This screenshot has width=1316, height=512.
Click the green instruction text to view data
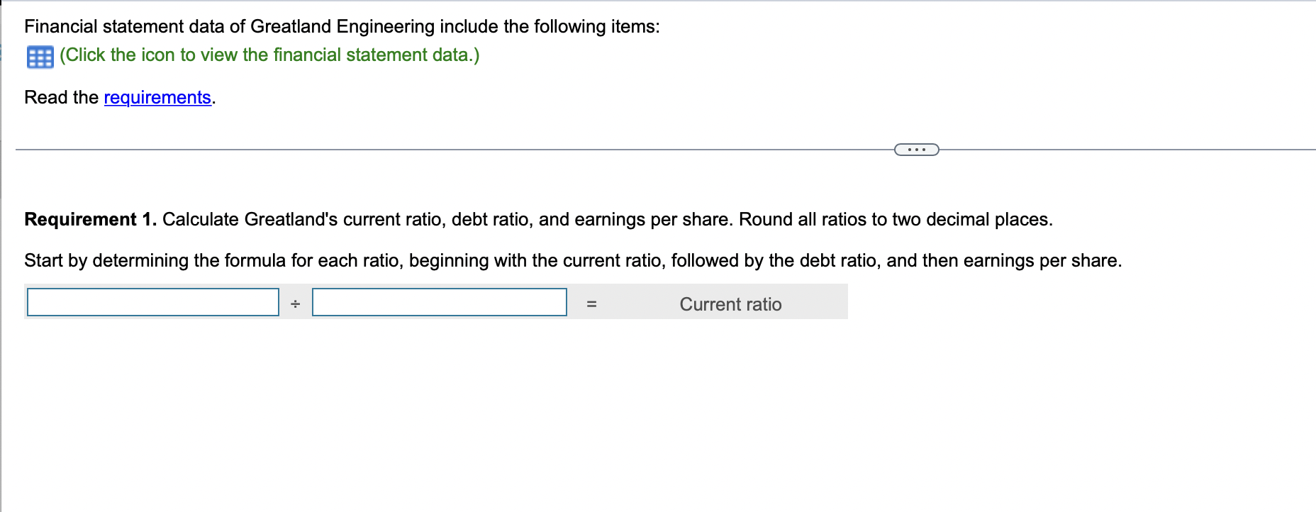tap(269, 55)
